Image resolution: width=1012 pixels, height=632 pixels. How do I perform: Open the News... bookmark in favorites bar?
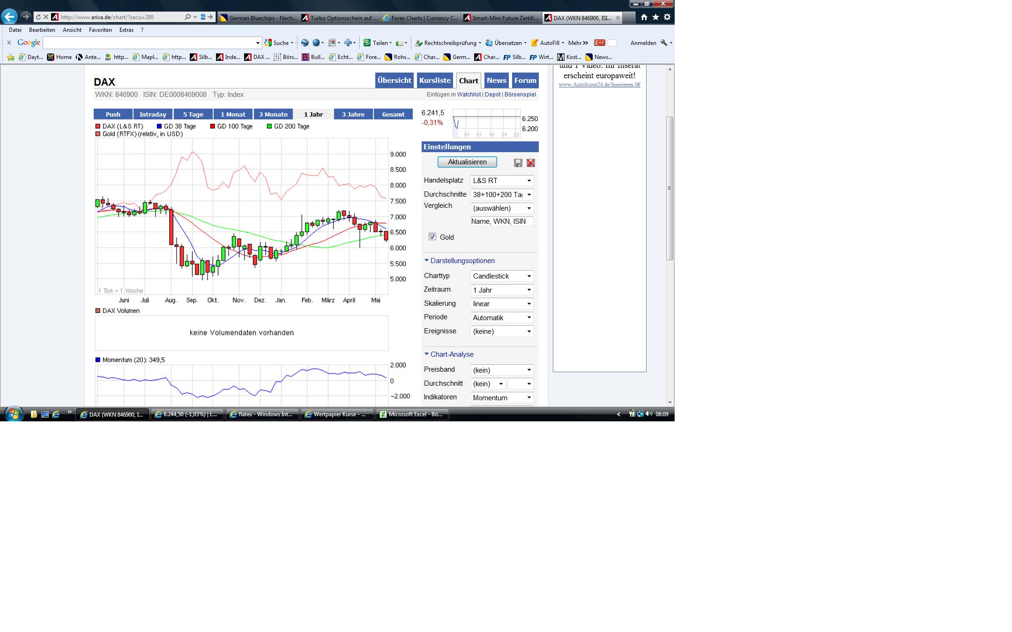[599, 57]
